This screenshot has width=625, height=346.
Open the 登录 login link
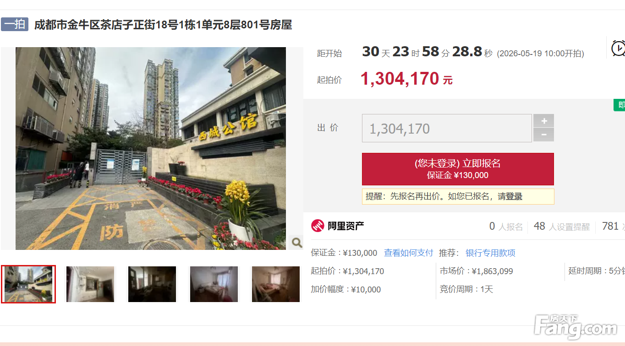[514, 196]
